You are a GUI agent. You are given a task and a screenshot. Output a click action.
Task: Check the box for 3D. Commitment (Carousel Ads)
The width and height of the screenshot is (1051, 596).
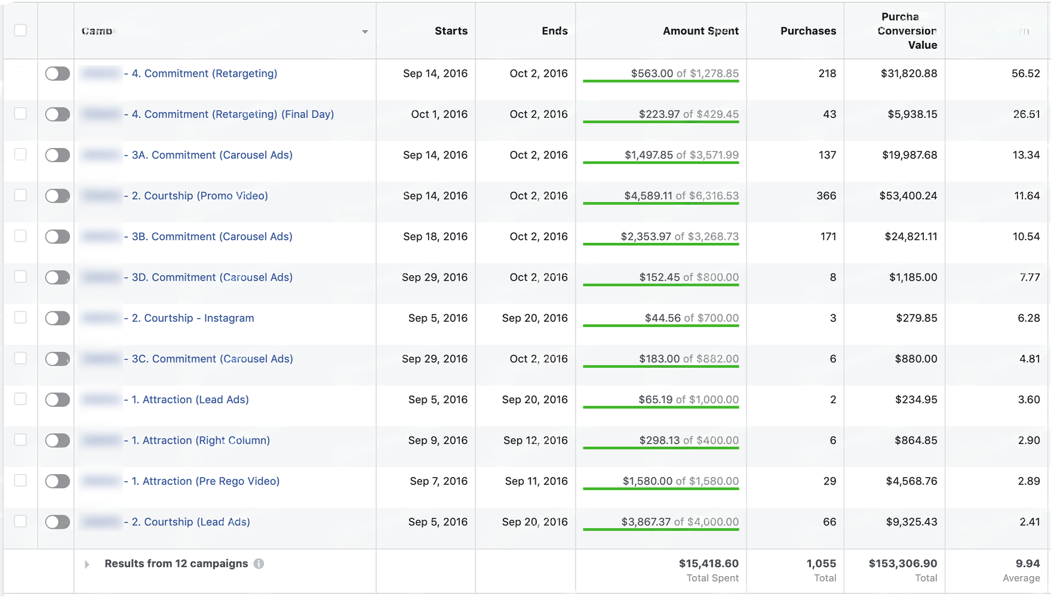20,277
